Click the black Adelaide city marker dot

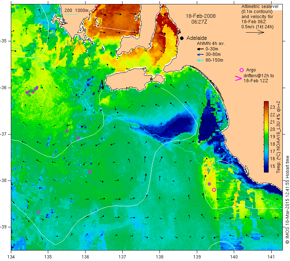click(x=182, y=38)
